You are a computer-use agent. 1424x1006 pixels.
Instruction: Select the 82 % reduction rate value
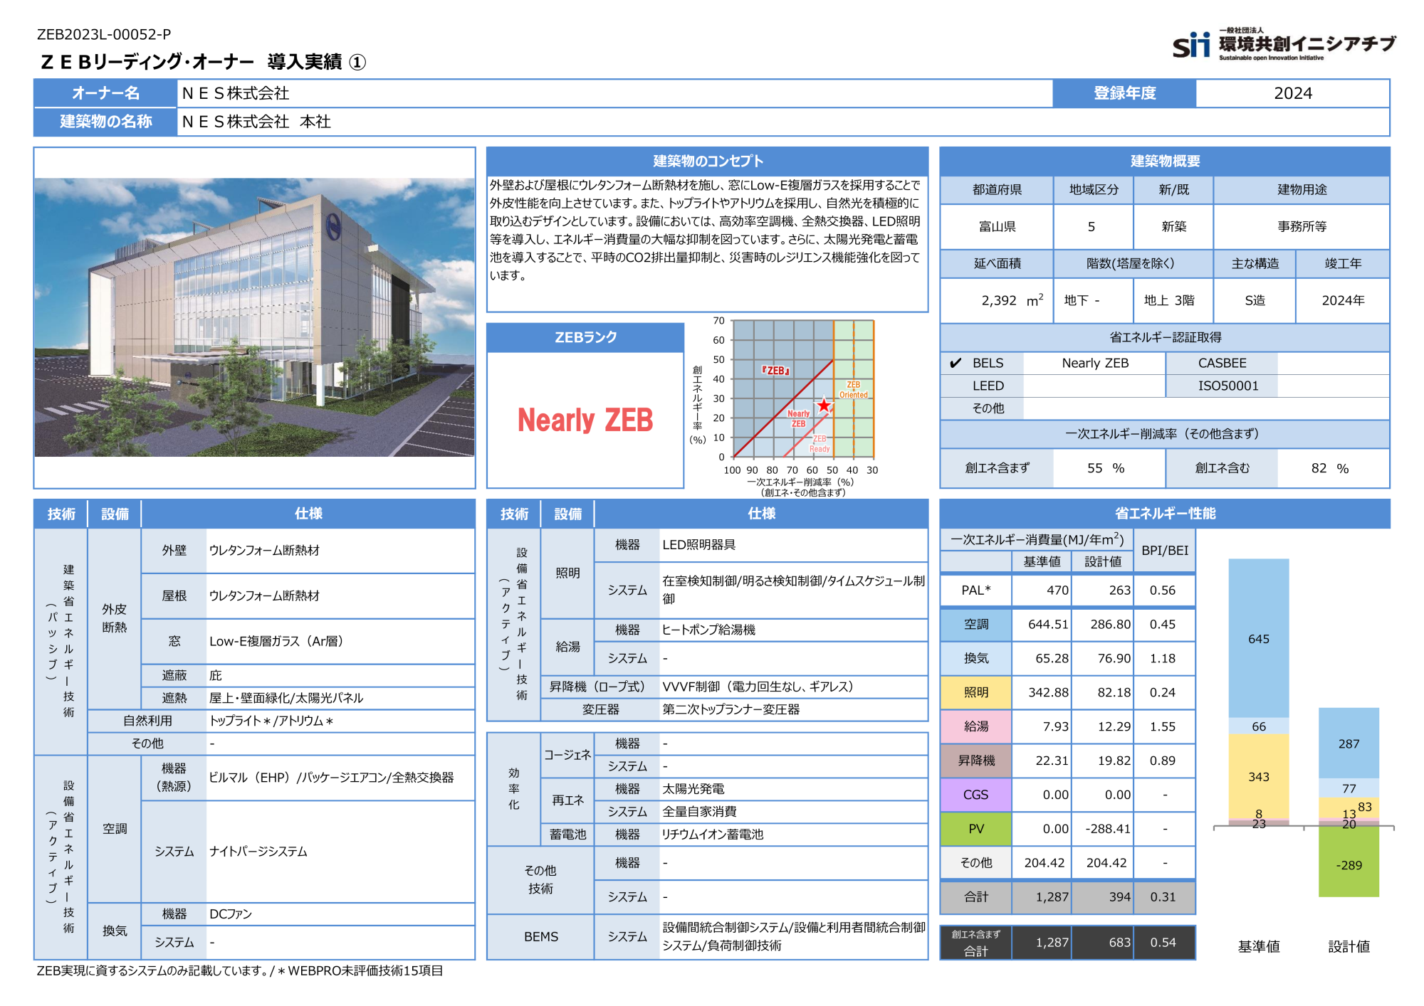tap(1330, 468)
